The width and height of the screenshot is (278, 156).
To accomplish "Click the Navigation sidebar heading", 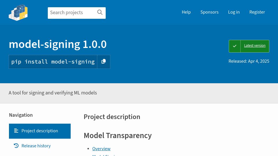I will [x=21, y=115].
